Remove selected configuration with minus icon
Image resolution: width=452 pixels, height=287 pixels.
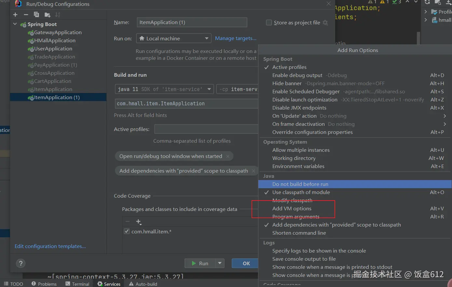26,15
